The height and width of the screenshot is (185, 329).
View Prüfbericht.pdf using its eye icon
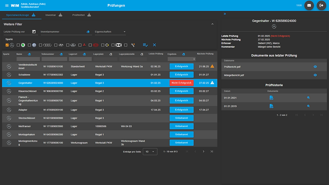click(x=315, y=67)
